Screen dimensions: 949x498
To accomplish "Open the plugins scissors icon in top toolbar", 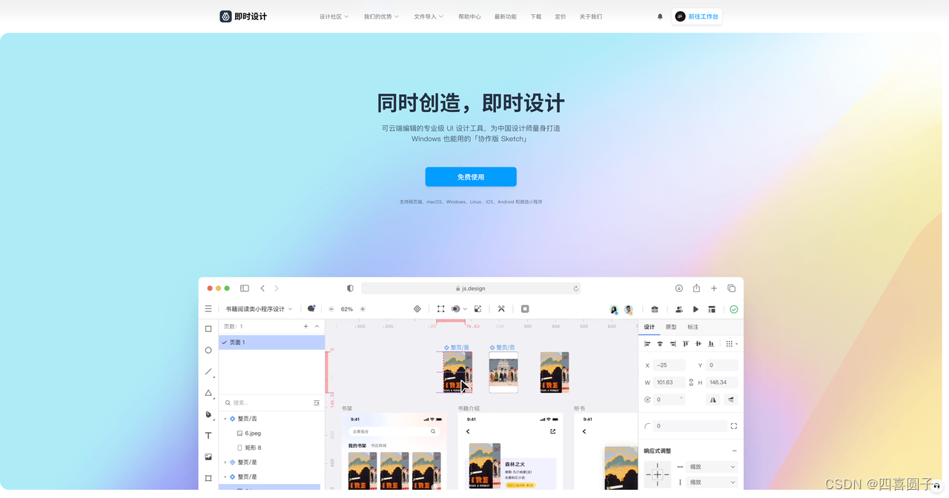I will (x=501, y=309).
